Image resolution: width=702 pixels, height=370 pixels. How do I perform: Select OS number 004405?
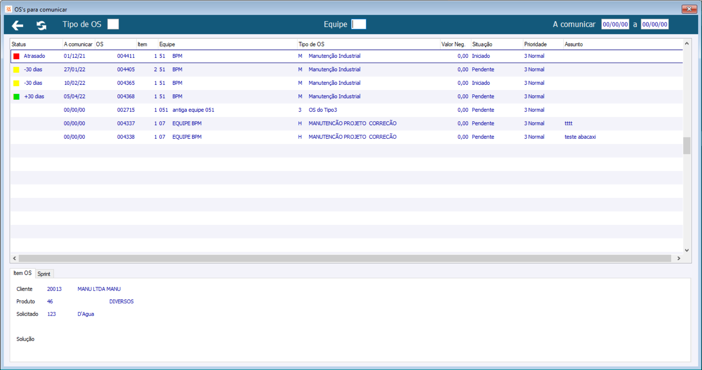[126, 70]
